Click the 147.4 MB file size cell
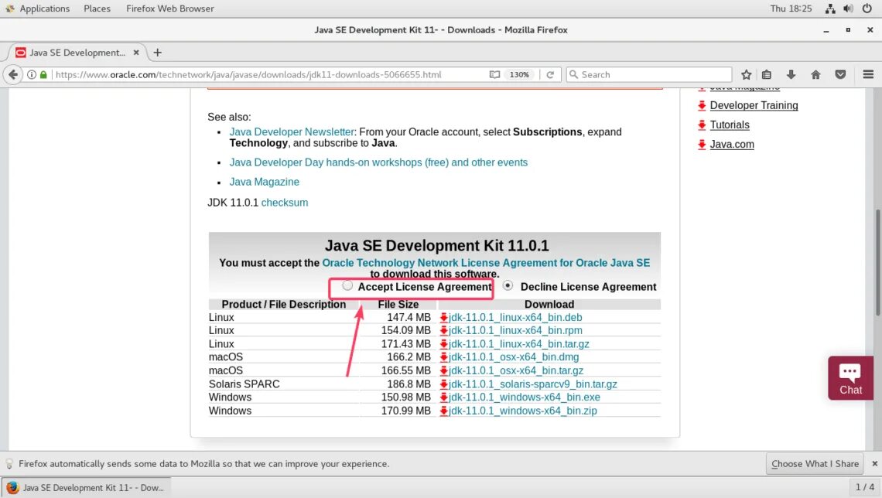 pyautogui.click(x=409, y=318)
